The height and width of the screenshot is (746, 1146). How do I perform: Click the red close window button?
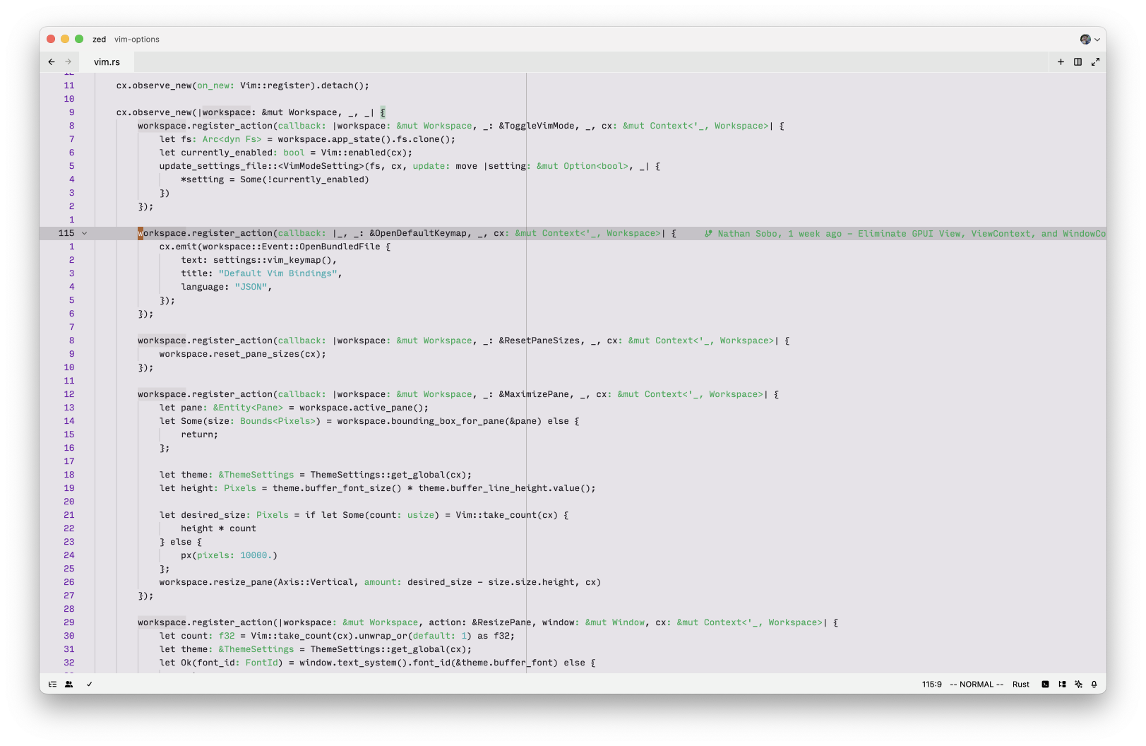click(51, 40)
